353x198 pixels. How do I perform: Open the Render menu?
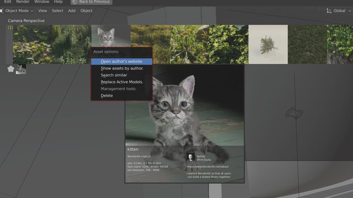coord(23,2)
